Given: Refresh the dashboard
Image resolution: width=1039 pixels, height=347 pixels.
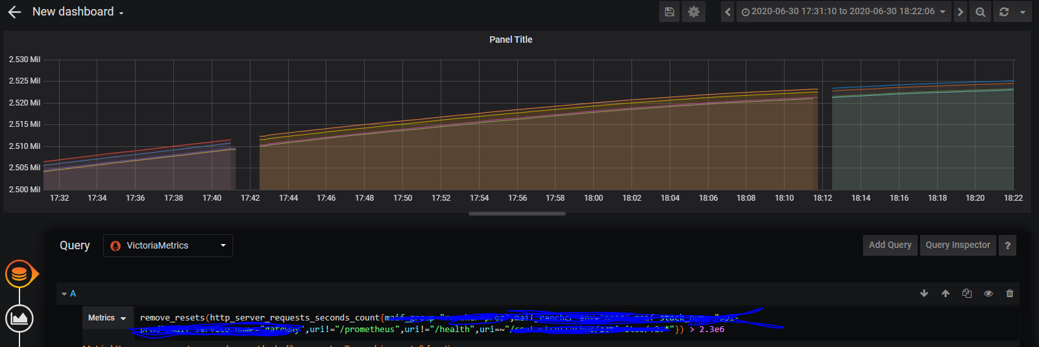Looking at the screenshot, I should (x=1004, y=12).
